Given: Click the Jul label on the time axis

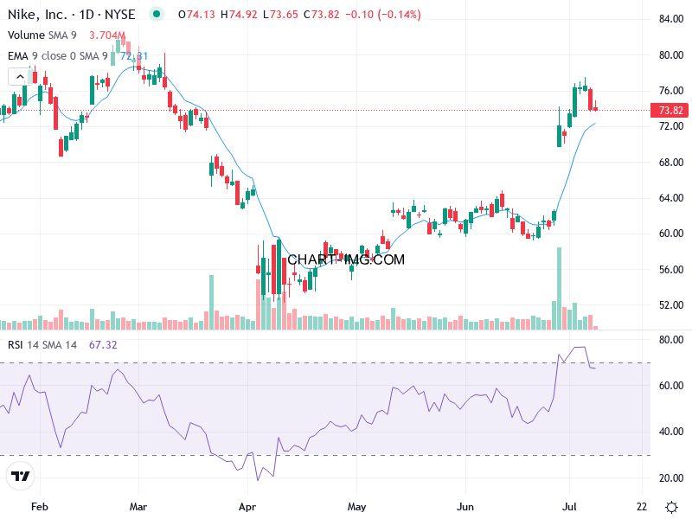Looking at the screenshot, I should tap(569, 507).
